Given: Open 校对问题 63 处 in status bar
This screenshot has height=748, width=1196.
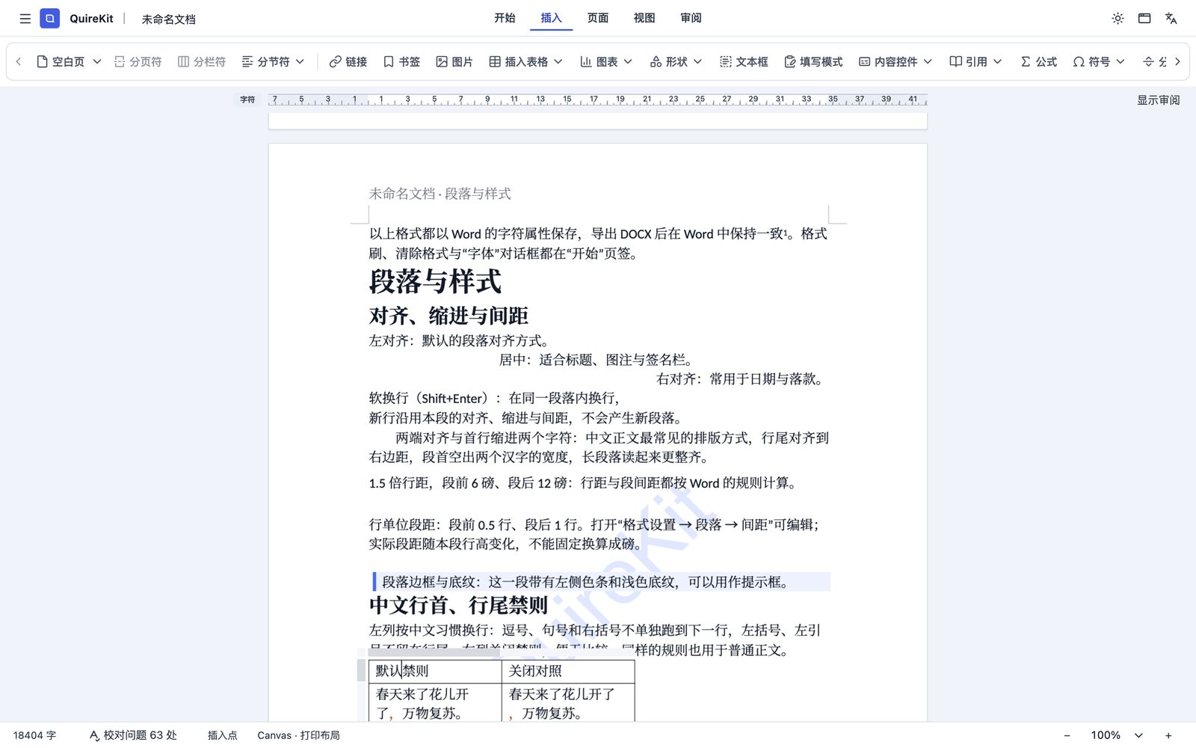Looking at the screenshot, I should pos(133,735).
